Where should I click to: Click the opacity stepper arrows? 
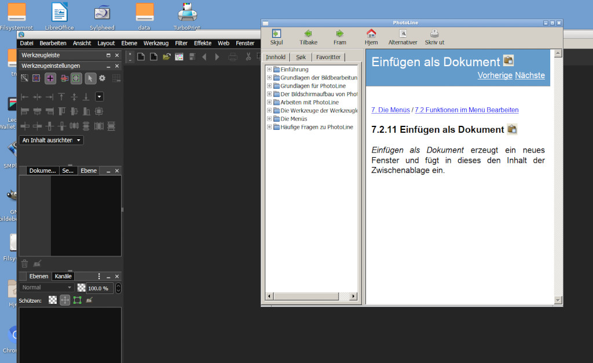(118, 288)
